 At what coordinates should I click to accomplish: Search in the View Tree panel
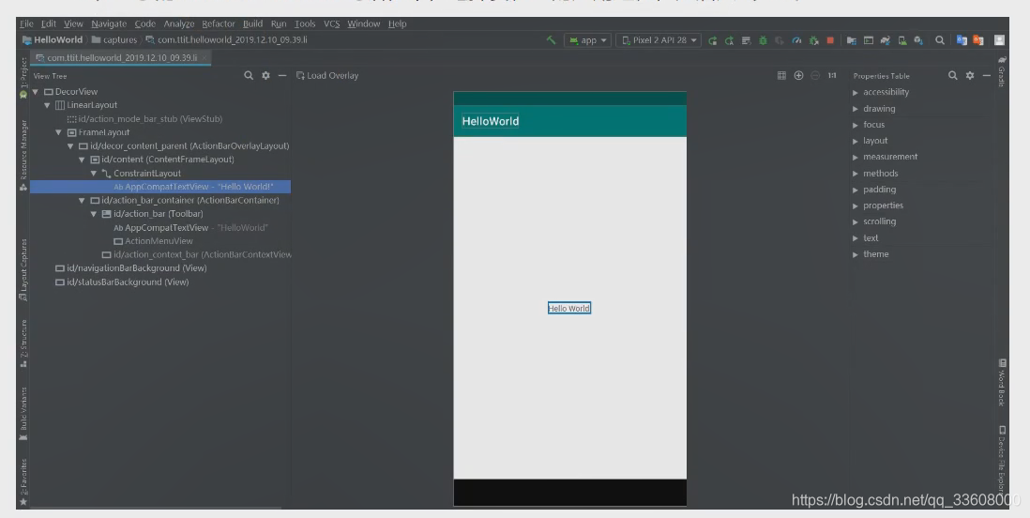tap(249, 76)
